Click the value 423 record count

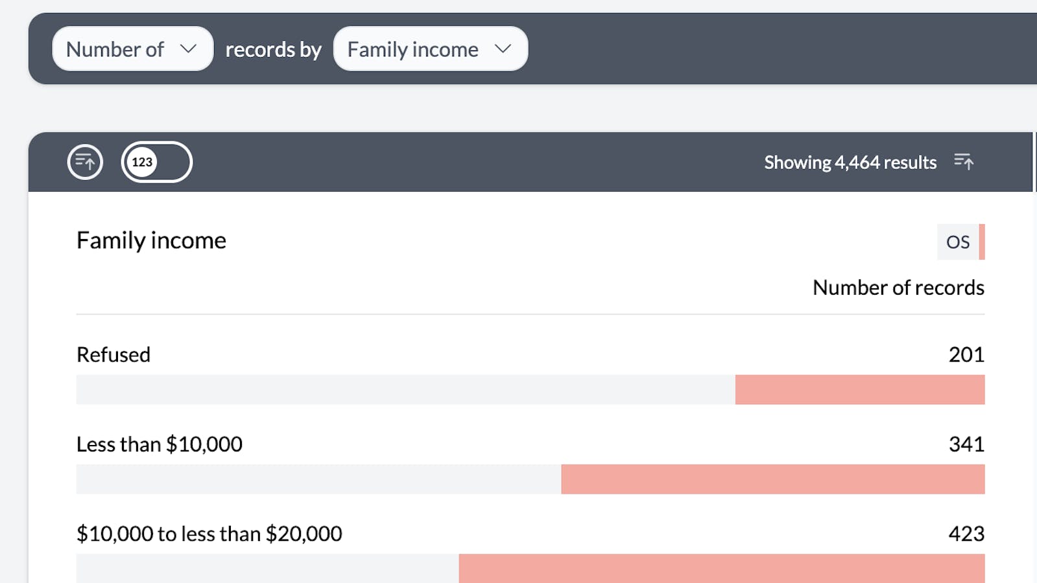pyautogui.click(x=966, y=534)
